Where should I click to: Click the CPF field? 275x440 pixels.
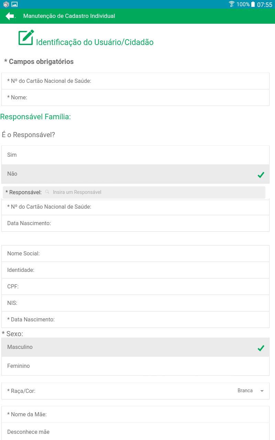click(135, 286)
